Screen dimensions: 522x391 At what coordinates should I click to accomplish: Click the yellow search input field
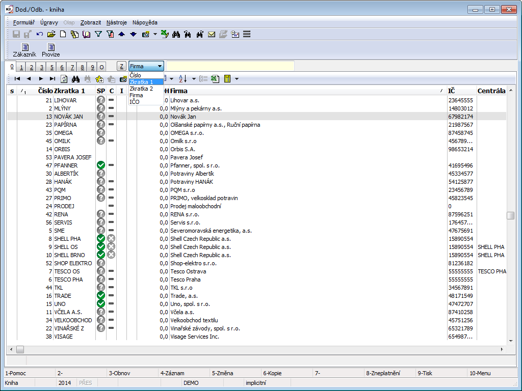point(230,66)
